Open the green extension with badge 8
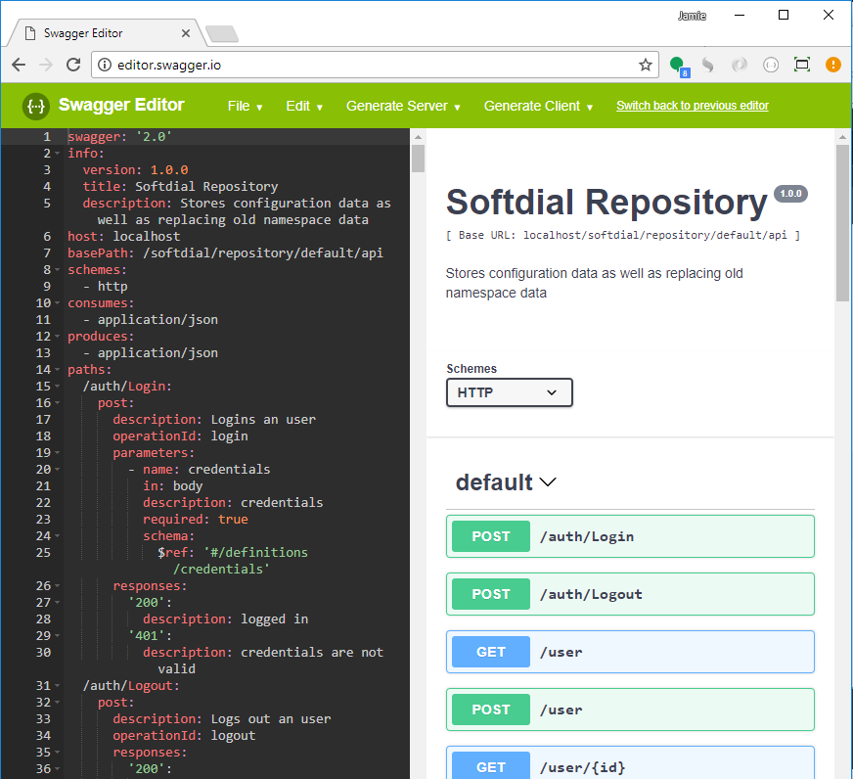 pyautogui.click(x=678, y=66)
